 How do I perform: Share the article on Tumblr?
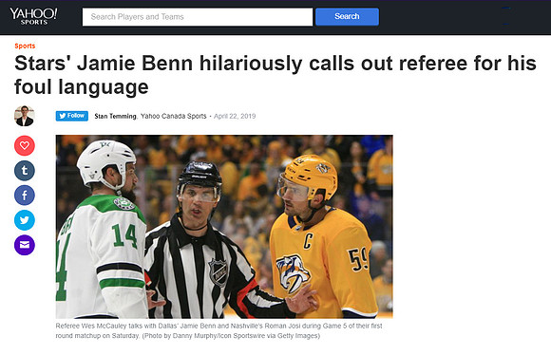25,170
